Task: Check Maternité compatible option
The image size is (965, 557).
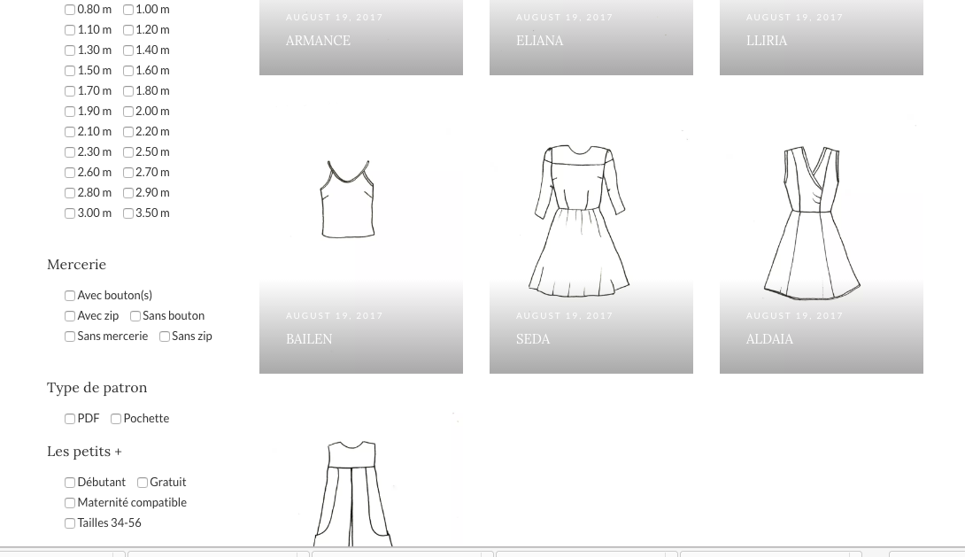Action: coord(70,503)
